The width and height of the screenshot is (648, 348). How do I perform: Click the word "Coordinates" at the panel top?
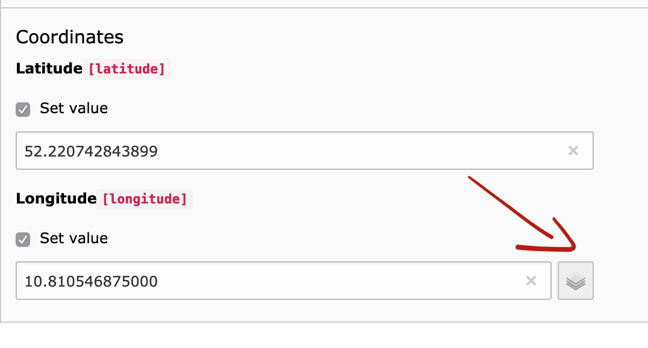point(69,37)
